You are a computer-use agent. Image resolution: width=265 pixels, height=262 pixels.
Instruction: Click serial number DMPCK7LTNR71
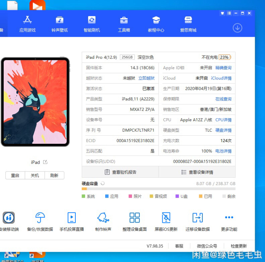click(138, 130)
